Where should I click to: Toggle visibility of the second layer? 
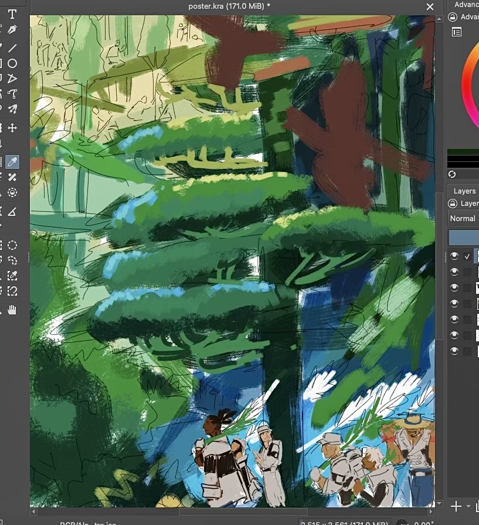click(x=454, y=272)
